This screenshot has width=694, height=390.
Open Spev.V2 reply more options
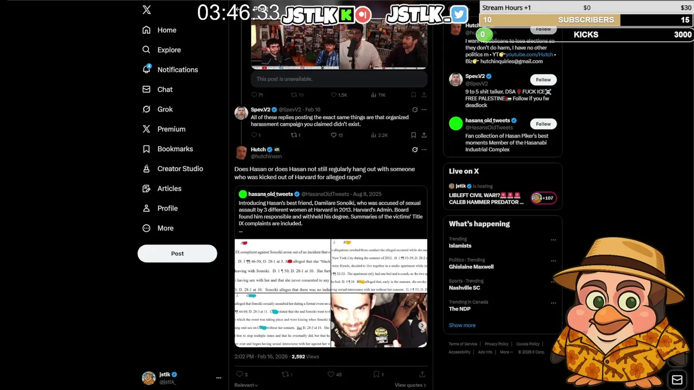[424, 109]
